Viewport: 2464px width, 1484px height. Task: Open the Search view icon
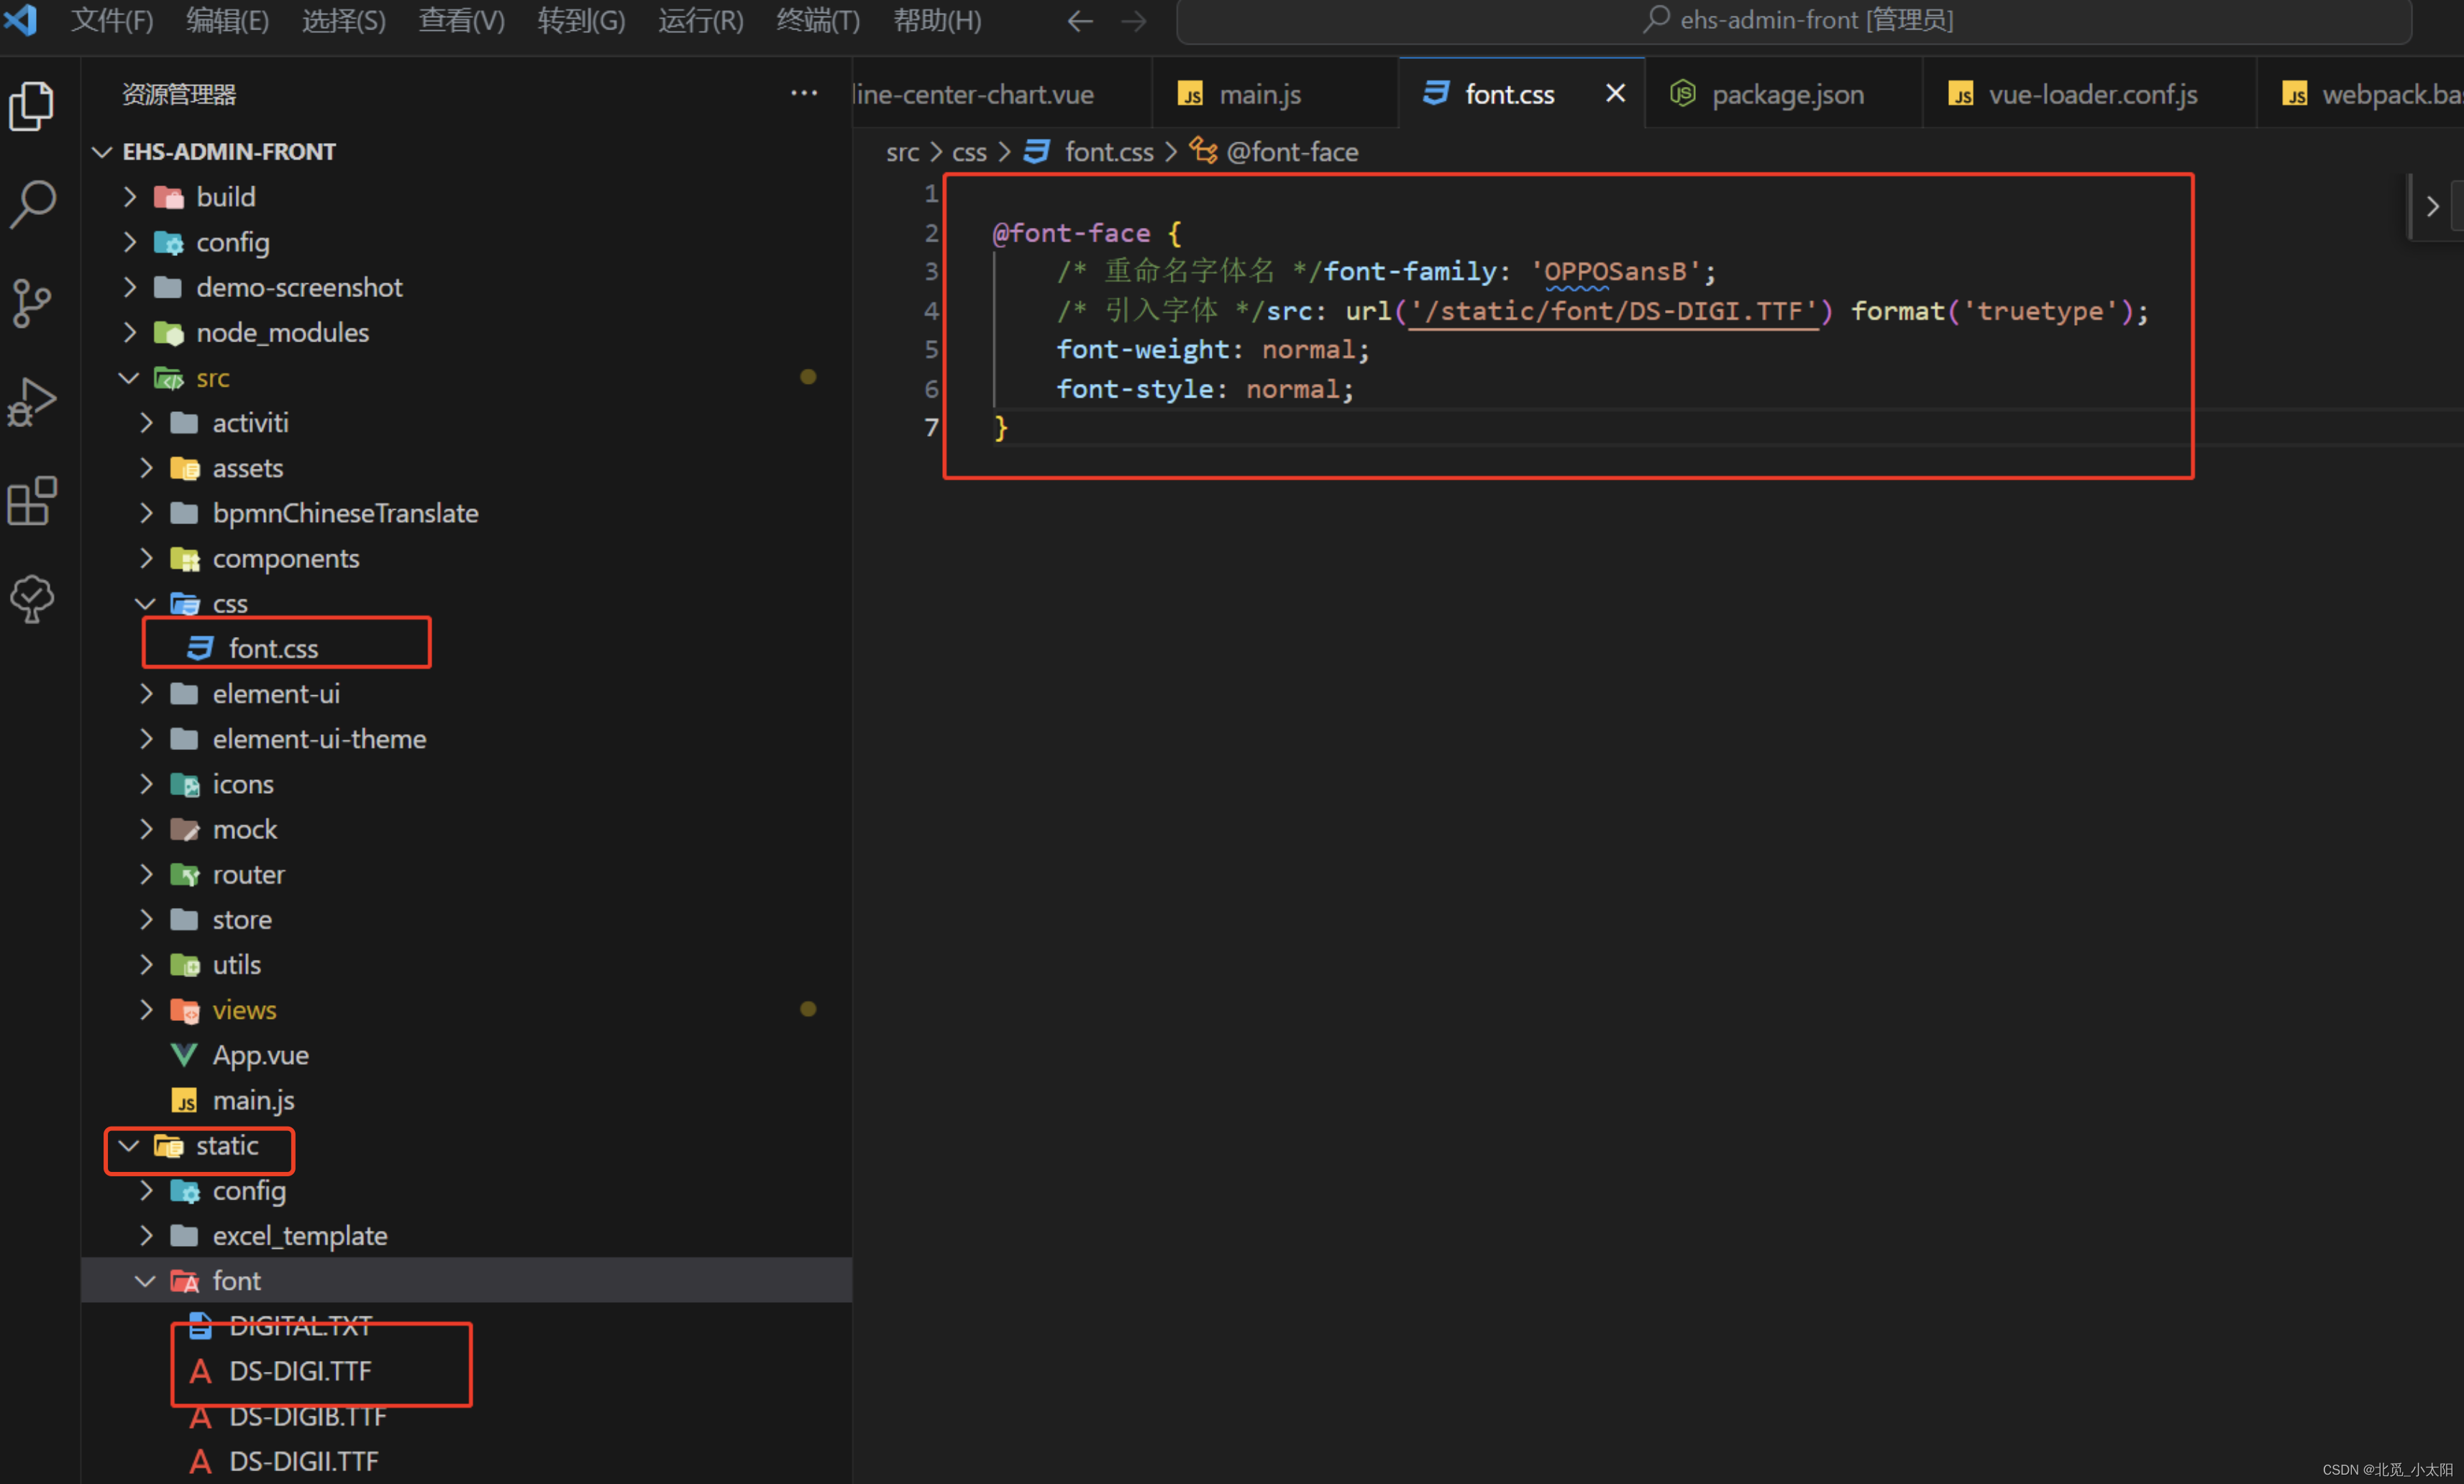(32, 204)
